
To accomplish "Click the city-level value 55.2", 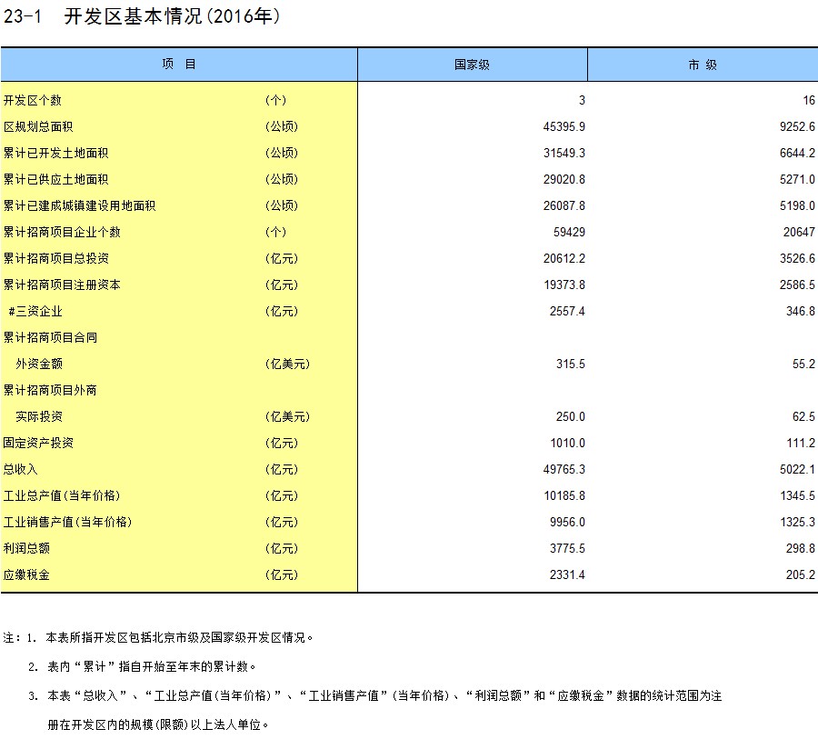I will pos(803,365).
